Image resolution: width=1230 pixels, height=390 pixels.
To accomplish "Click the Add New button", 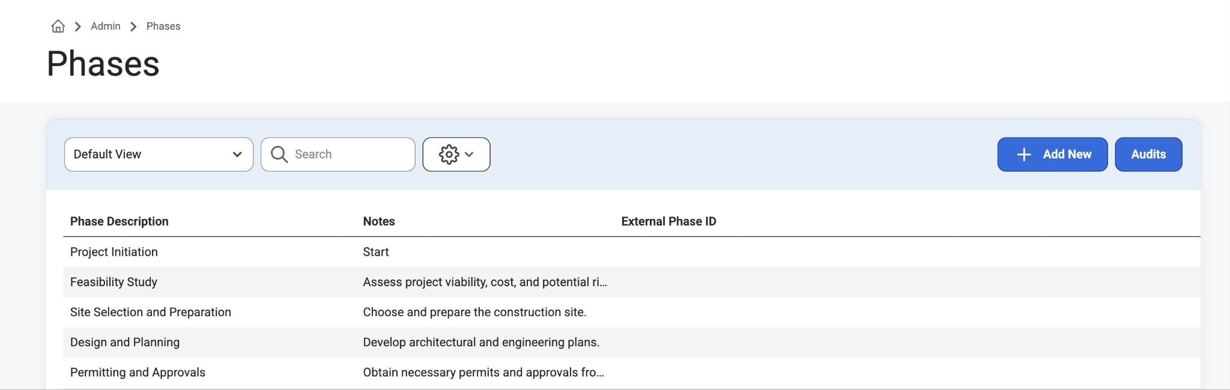I will tap(1052, 154).
